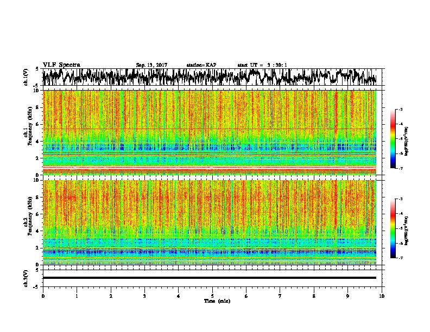Click the ch.1 color scale bar
Viewport: 430px width, 332px height.
pos(393,139)
